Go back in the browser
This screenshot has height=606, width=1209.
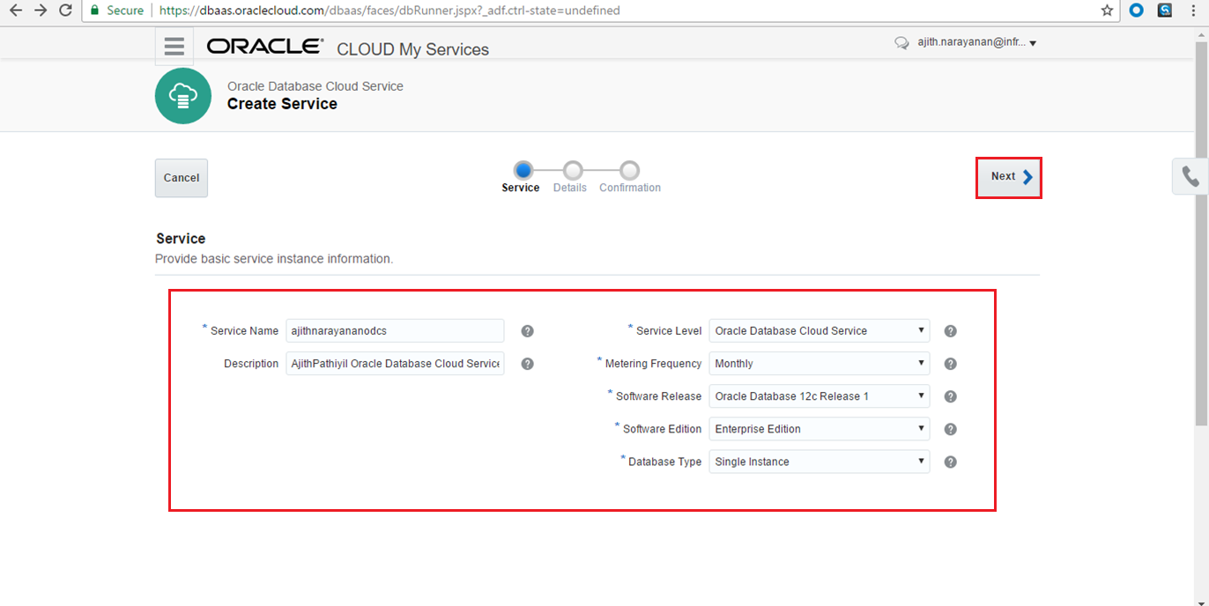[16, 11]
